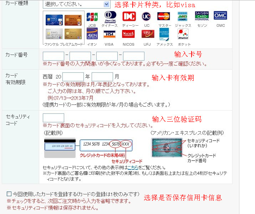Open the card type dropdown
This screenshot has width=255, height=214.
[x=76, y=4]
